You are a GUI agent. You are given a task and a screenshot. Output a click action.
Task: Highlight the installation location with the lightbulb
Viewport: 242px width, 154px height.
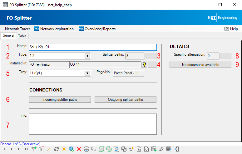tap(144, 65)
